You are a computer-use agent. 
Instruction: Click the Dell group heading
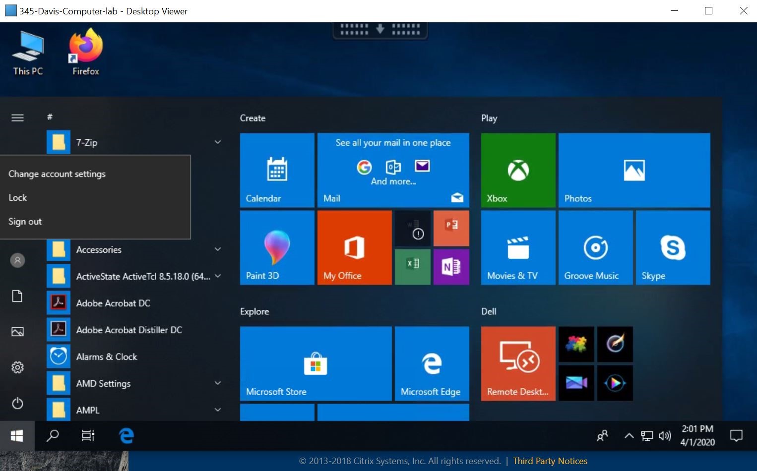pos(489,311)
